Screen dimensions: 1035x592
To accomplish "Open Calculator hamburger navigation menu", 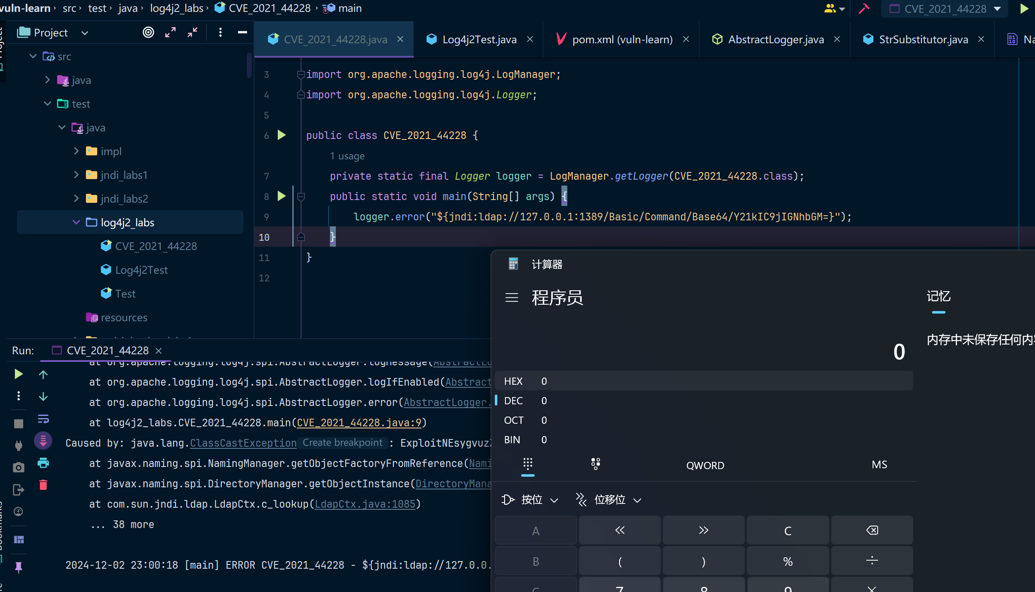I will tap(512, 297).
